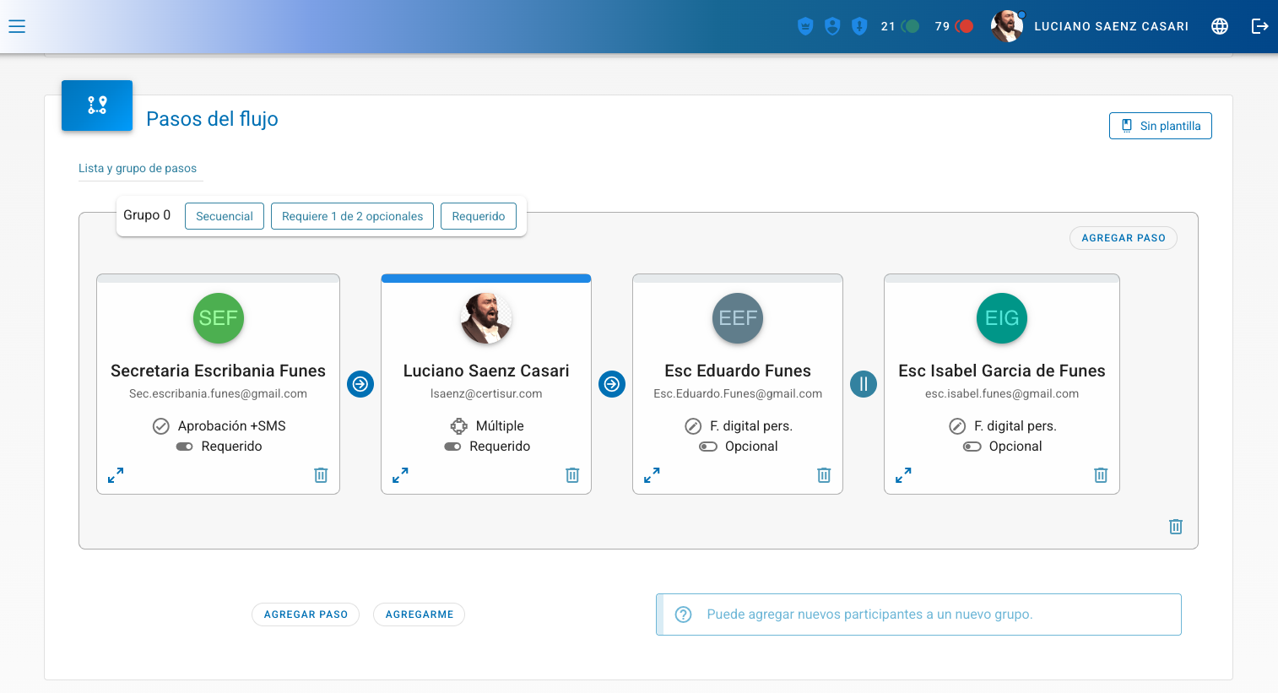Image resolution: width=1278 pixels, height=693 pixels.
Task: Open the hamburger navigation menu
Action: pyautogui.click(x=17, y=26)
